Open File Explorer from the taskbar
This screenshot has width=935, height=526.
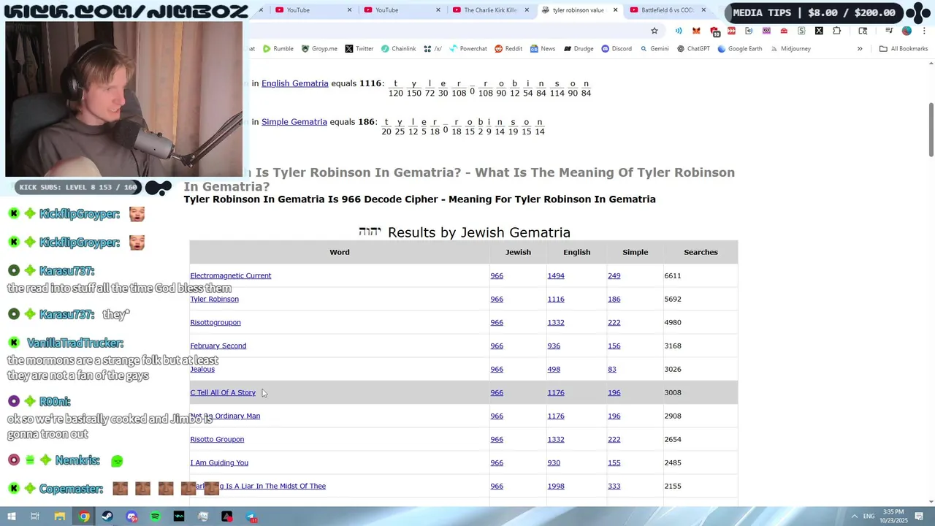click(60, 517)
